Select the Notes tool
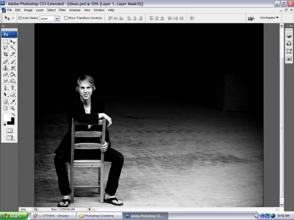The height and width of the screenshot is (220, 294). pyautogui.click(x=5, y=102)
